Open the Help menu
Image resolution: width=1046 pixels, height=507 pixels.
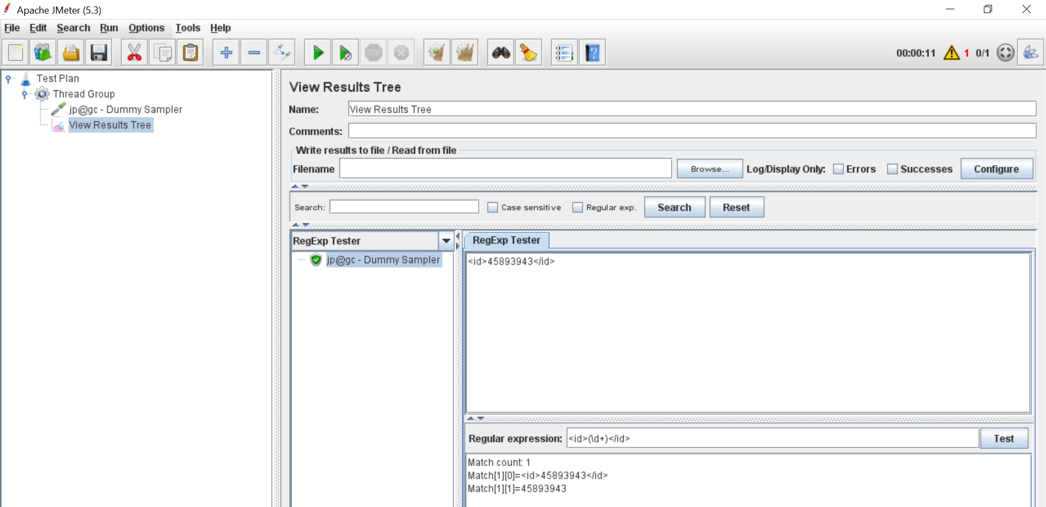(221, 28)
